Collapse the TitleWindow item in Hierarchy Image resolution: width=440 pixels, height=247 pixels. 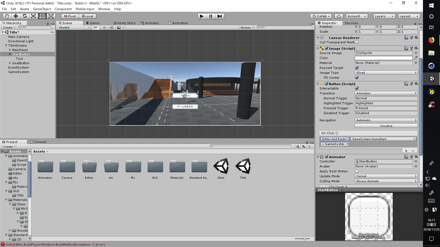[7, 46]
